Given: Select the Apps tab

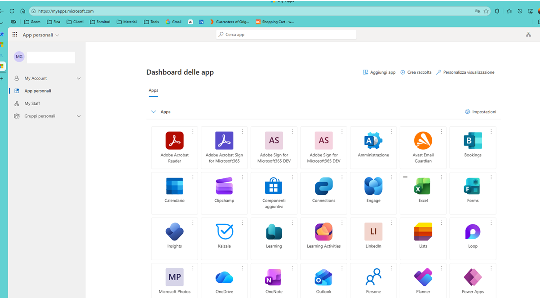Looking at the screenshot, I should click(153, 90).
